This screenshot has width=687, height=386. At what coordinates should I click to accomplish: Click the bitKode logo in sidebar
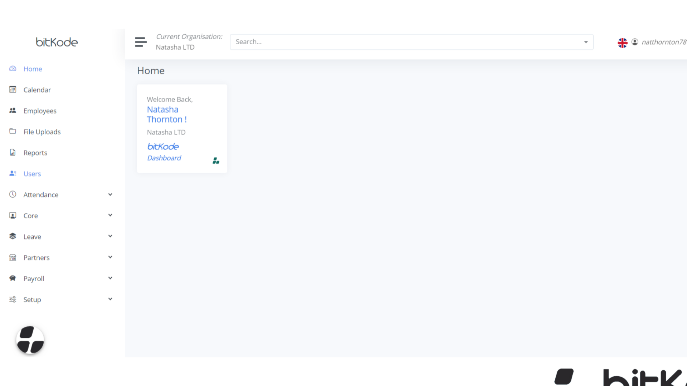pos(57,42)
